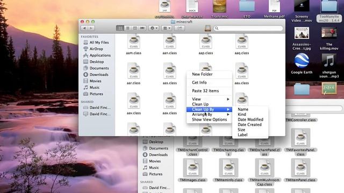Switch minecraft window to icon view

pyautogui.click(x=120, y=28)
